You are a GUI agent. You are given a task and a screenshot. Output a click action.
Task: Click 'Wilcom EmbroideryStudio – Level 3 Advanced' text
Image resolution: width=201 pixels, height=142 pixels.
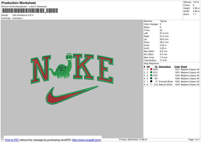(x=24, y=7)
